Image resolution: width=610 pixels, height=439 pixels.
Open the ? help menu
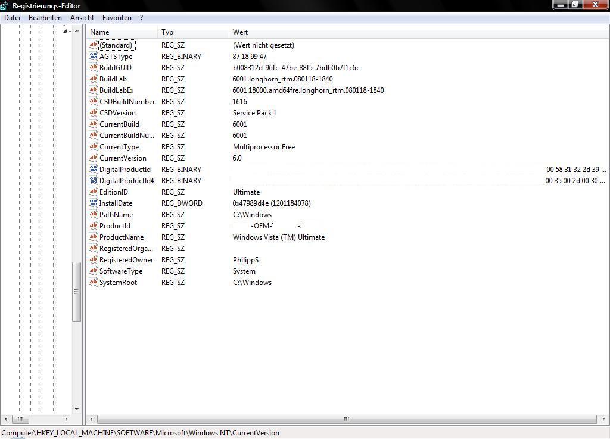click(141, 17)
